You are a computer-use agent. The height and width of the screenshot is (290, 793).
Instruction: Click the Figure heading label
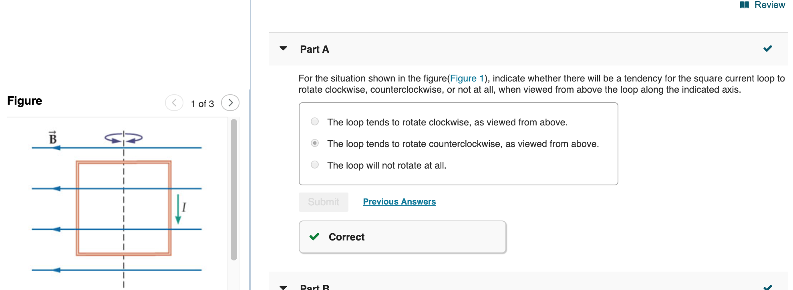click(24, 101)
